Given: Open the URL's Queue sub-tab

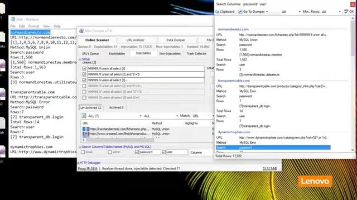Looking at the screenshot, I should coord(90,53).
